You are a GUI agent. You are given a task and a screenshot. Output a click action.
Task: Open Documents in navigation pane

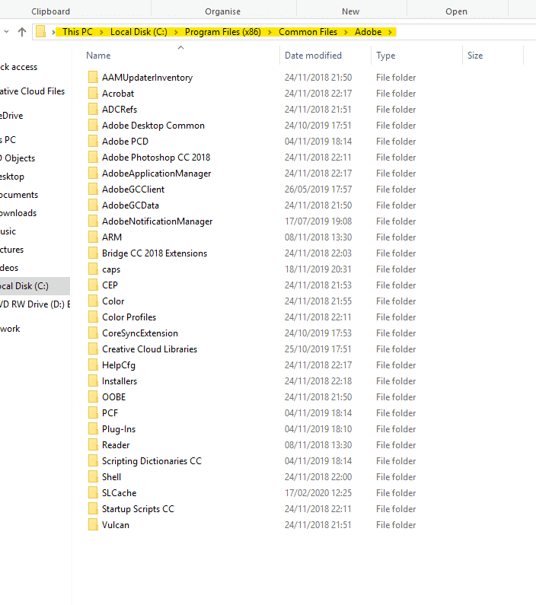click(19, 195)
